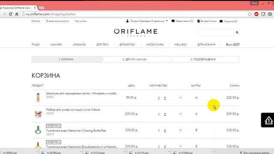Open downloaded file h-31214.jpg
The image size is (274, 154).
click(x=98, y=153)
